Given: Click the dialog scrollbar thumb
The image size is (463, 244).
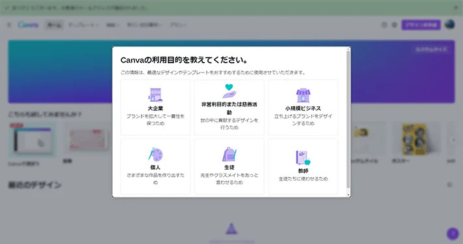Looking at the screenshot, I should click(348, 119).
